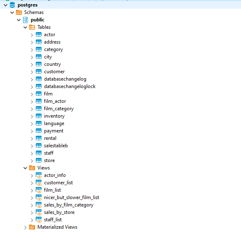241x232 pixels.
Task: Expand the salestableb table node
Action: [32, 146]
